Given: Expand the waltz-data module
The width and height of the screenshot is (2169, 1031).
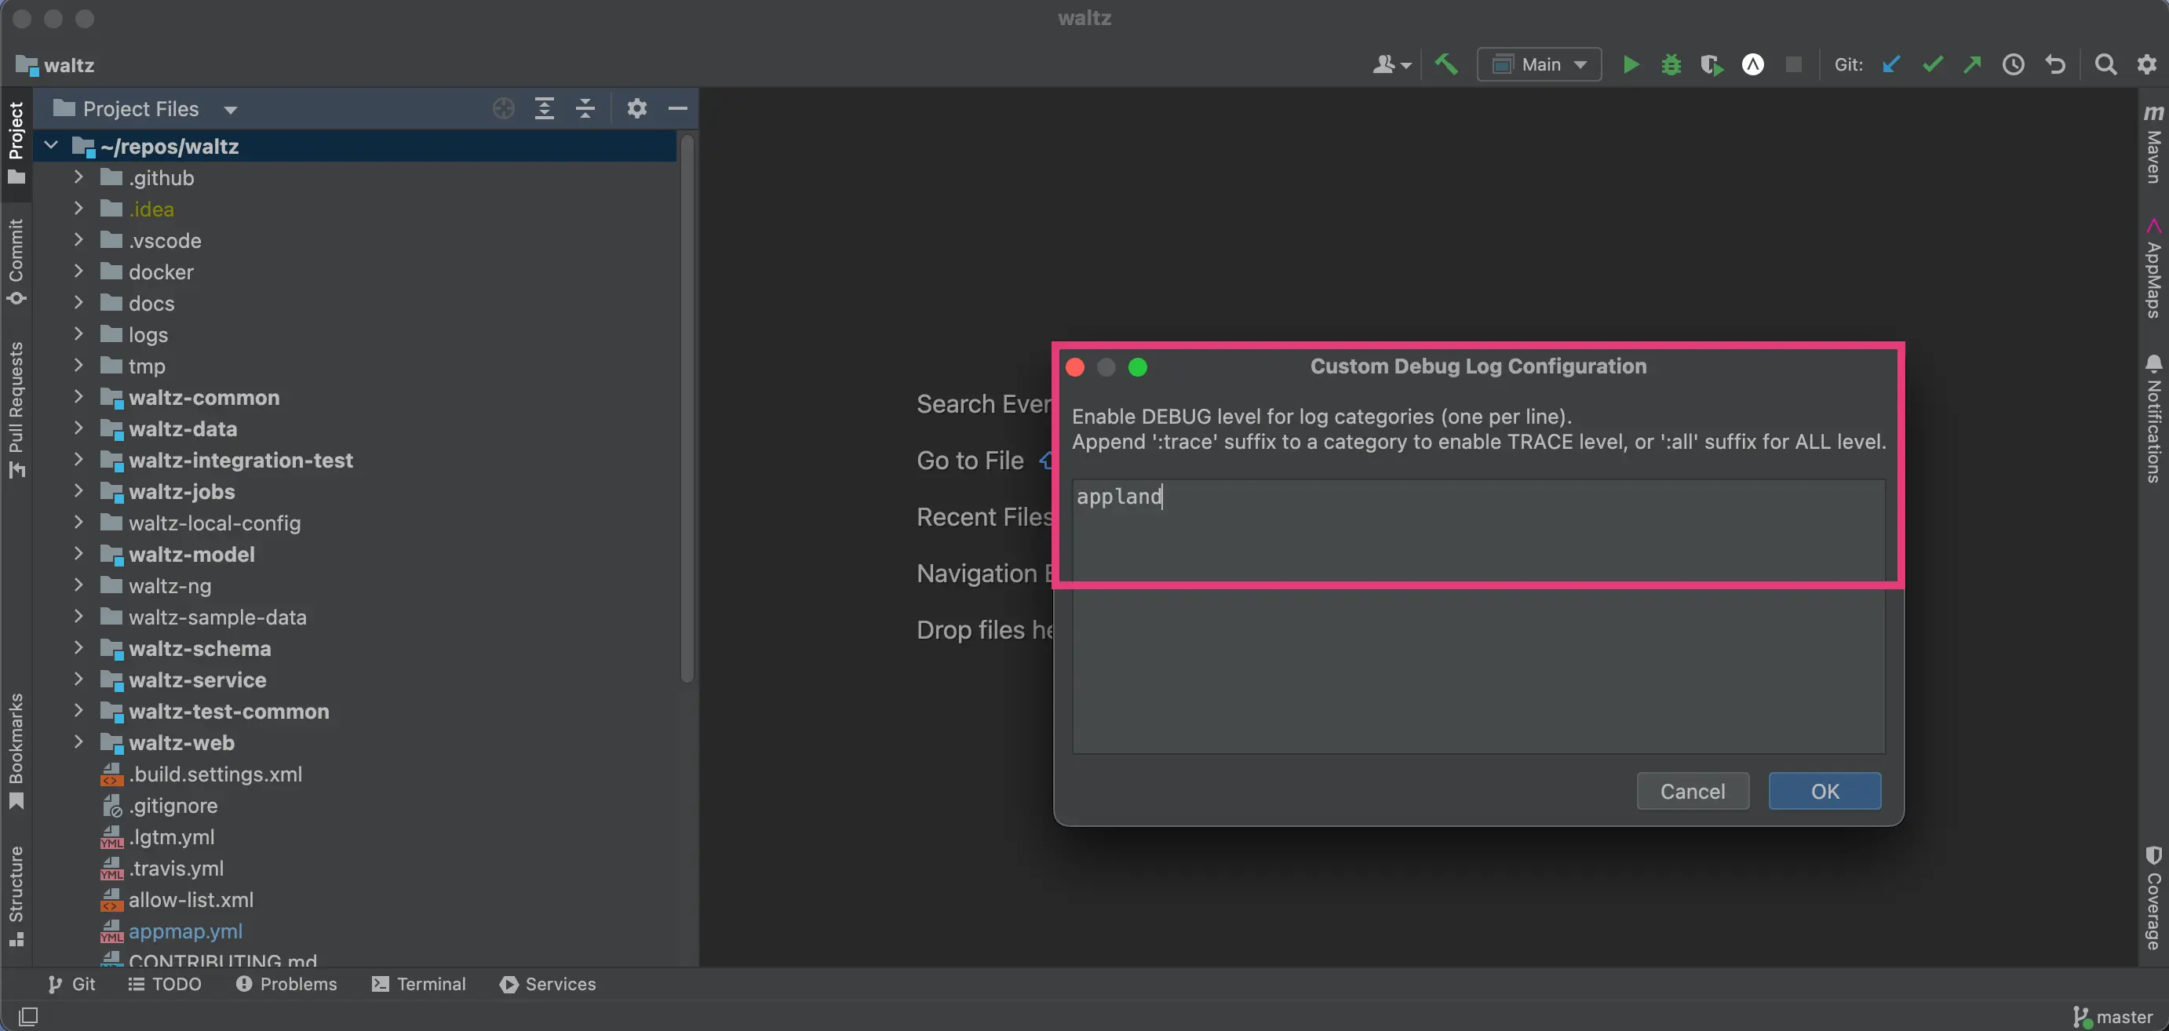Looking at the screenshot, I should coord(78,428).
